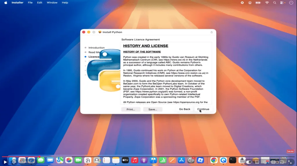The width and height of the screenshot is (297, 166).
Task: Toggle subtitles with the captions icon
Action: coord(257,162)
